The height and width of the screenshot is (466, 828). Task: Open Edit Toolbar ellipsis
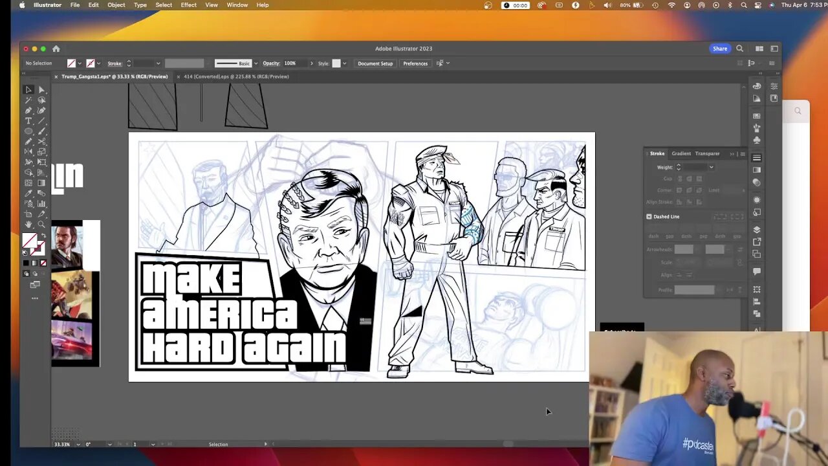(x=35, y=298)
